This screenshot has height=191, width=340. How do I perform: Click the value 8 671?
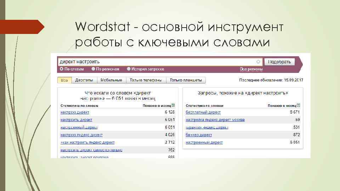(x=295, y=112)
